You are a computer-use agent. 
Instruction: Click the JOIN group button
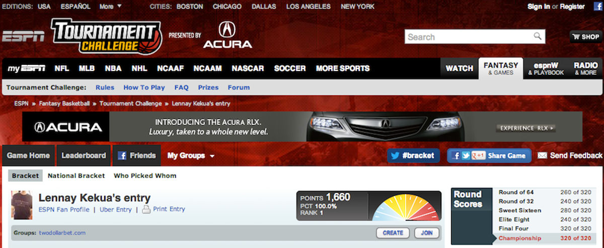tap(427, 233)
